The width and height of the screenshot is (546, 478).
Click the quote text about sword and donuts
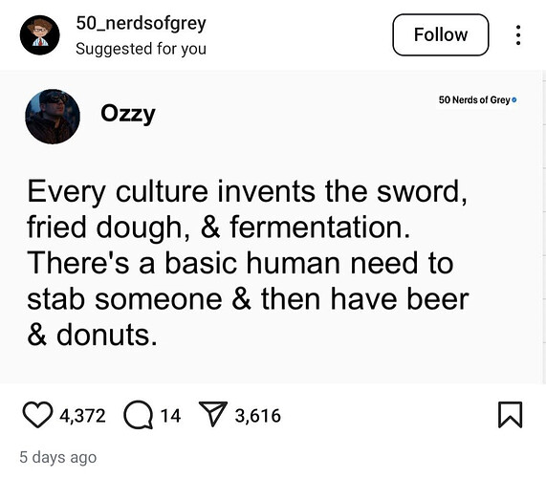[x=248, y=263]
